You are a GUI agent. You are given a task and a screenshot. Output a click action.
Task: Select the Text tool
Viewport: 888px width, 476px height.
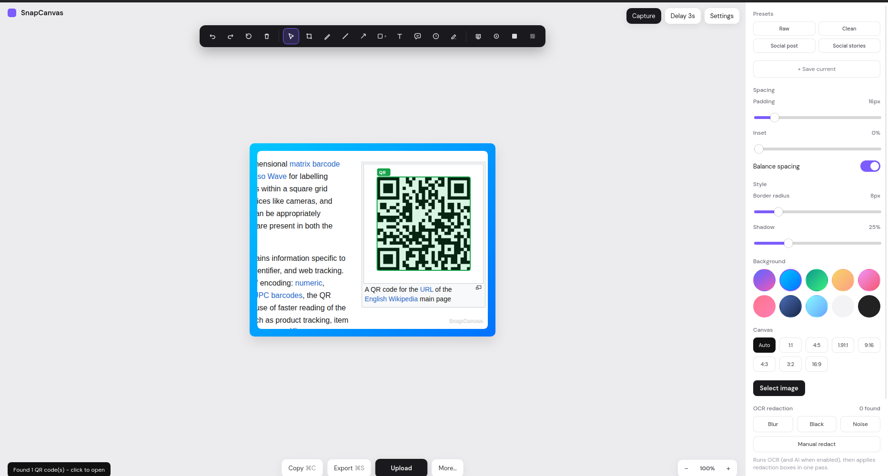(400, 36)
